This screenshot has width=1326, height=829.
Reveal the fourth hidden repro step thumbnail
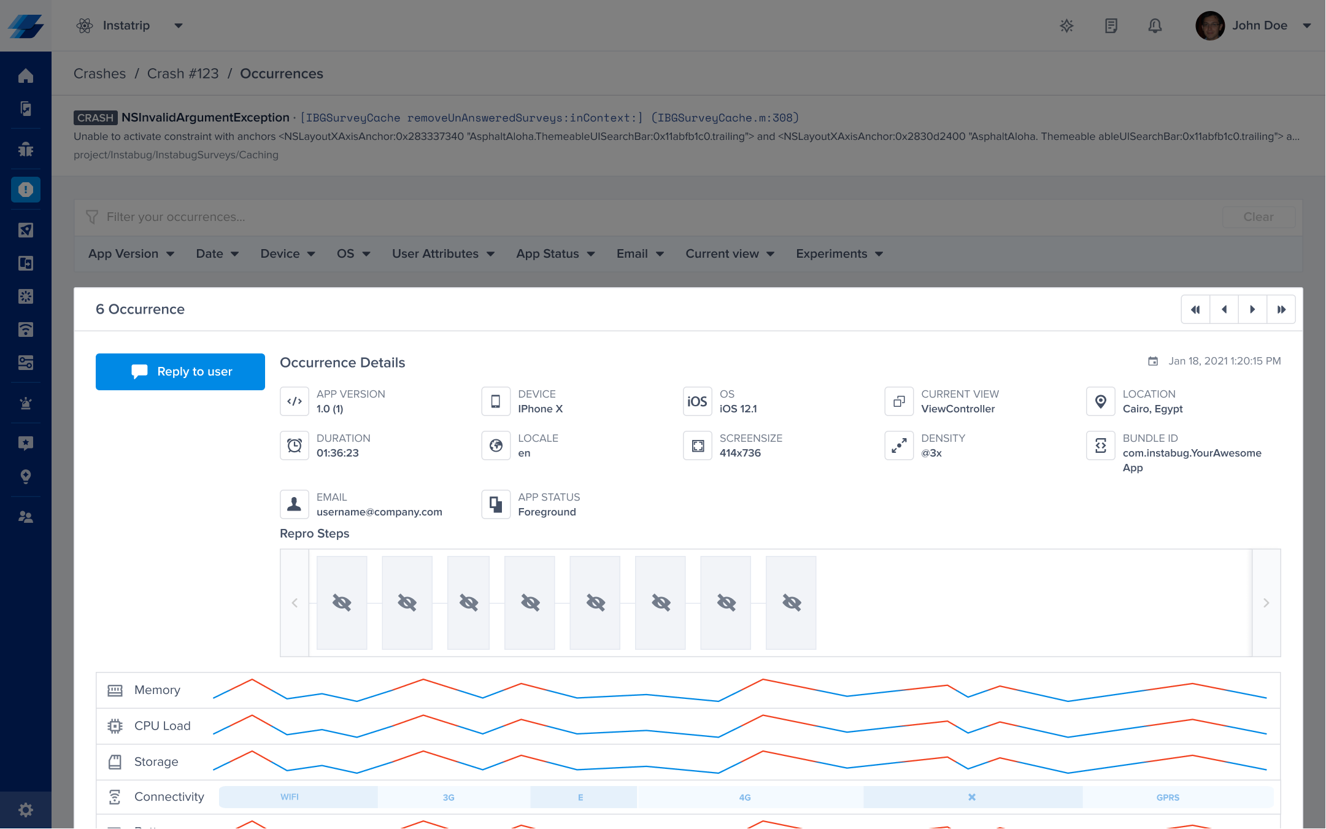530,603
